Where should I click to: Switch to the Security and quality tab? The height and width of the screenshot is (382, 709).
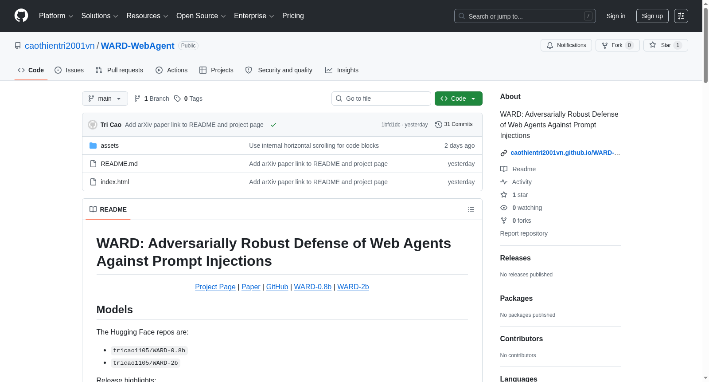pyautogui.click(x=279, y=70)
